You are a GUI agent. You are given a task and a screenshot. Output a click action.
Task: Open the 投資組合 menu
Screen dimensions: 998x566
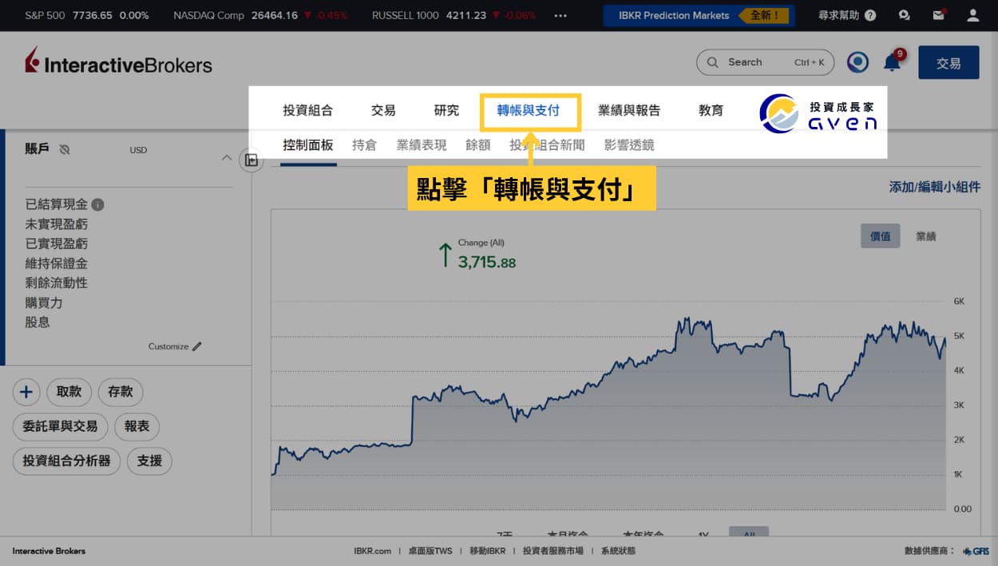pos(307,111)
